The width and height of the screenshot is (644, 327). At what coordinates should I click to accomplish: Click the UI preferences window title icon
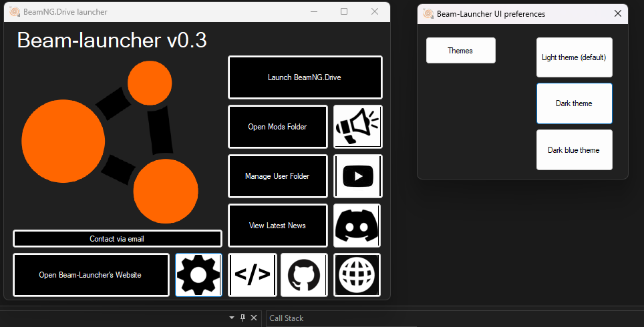[x=428, y=13]
